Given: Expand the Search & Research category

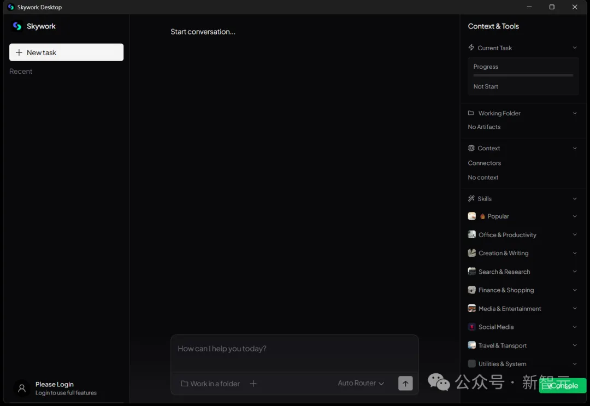Looking at the screenshot, I should pyautogui.click(x=574, y=272).
